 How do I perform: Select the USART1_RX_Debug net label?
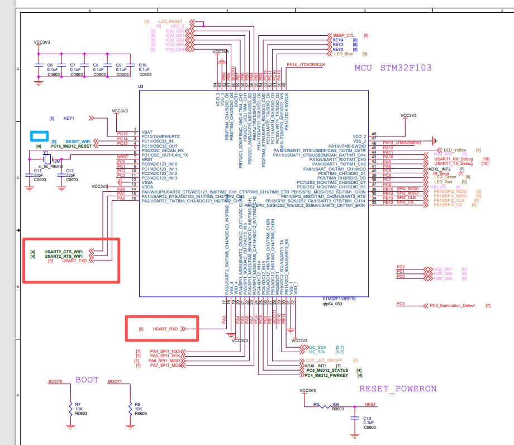454,159
